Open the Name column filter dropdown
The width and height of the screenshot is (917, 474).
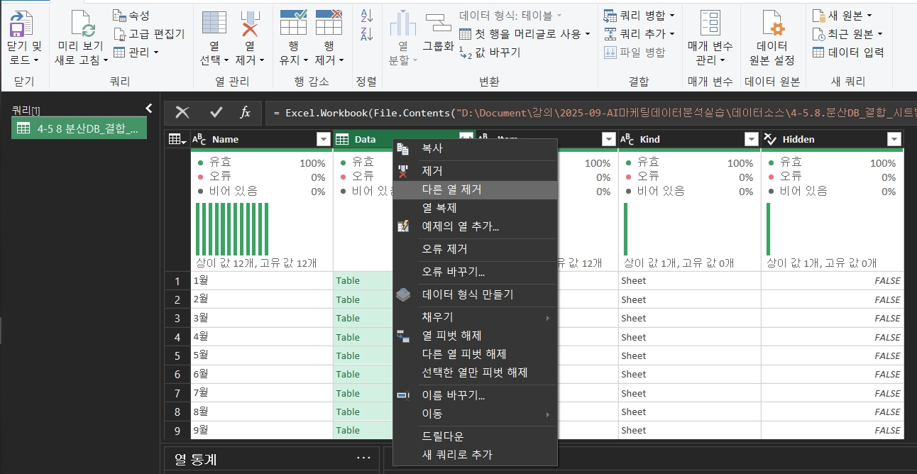click(x=323, y=140)
